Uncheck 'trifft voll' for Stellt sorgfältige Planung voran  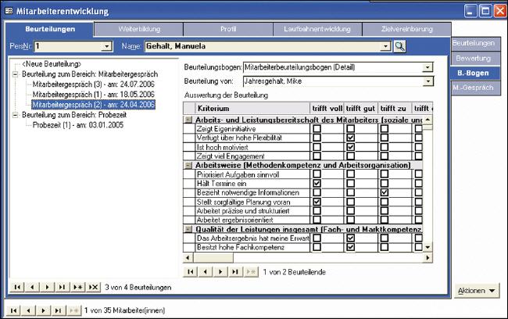click(317, 202)
